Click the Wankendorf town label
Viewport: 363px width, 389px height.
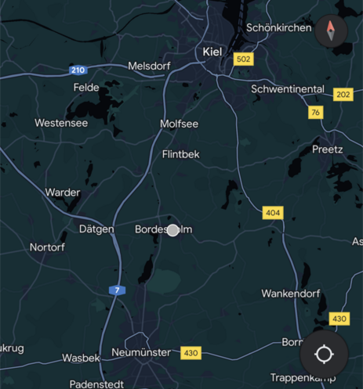tap(291, 294)
